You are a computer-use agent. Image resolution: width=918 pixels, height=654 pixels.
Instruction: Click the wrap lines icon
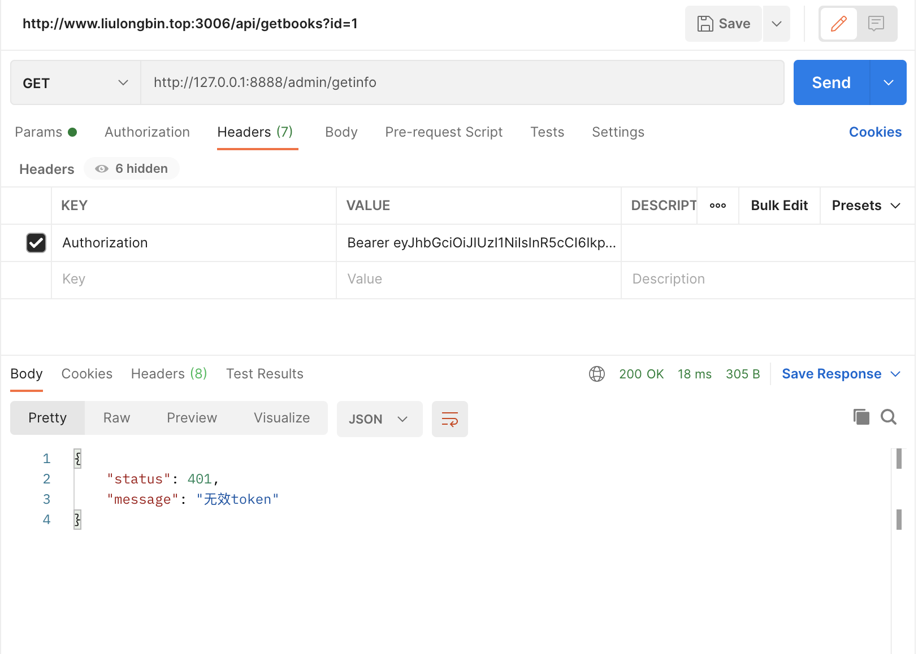pos(449,419)
